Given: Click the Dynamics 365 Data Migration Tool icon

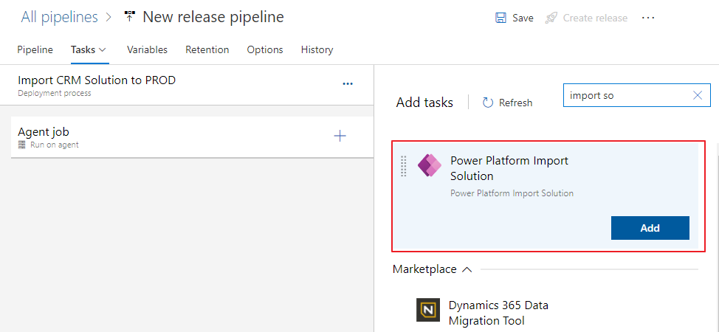Looking at the screenshot, I should coord(427,310).
